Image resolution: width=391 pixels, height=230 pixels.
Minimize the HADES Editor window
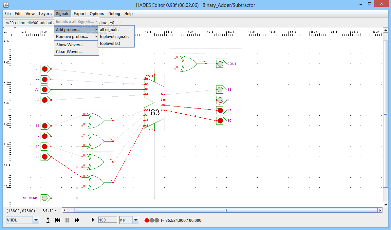(361, 4)
